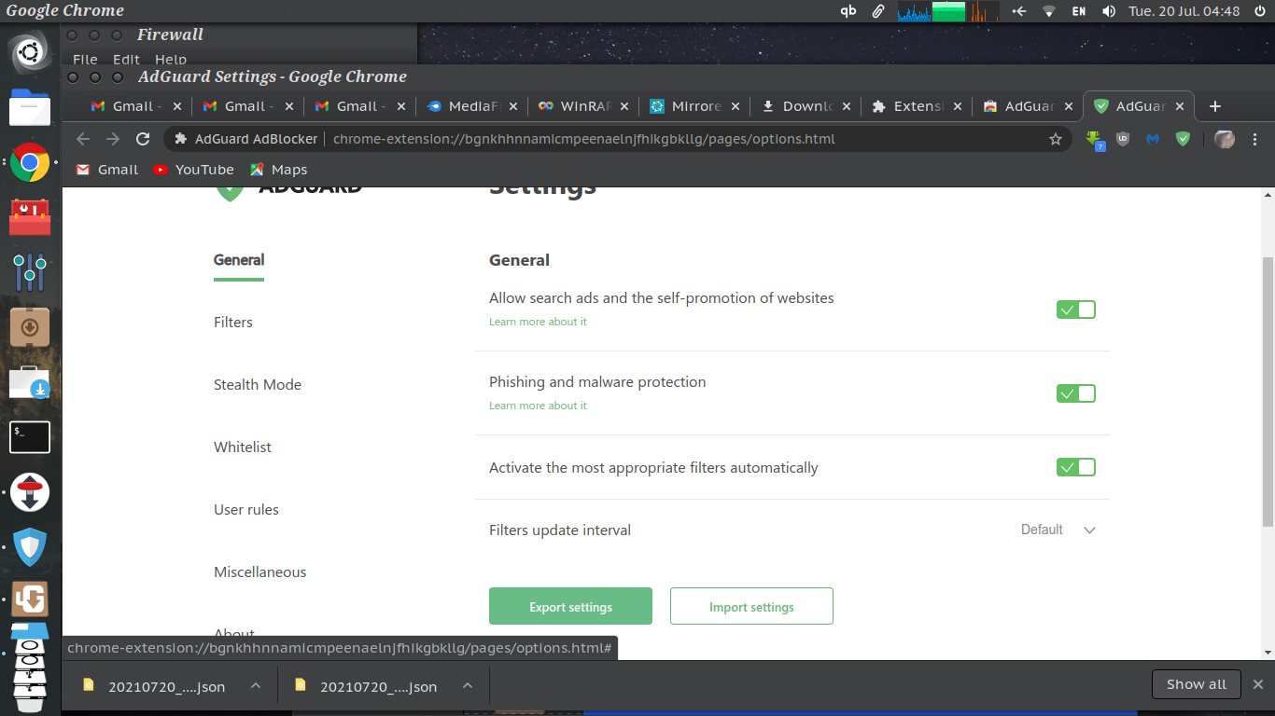Open the File menu in Firewall window
This screenshot has width=1275, height=716.
tap(85, 59)
